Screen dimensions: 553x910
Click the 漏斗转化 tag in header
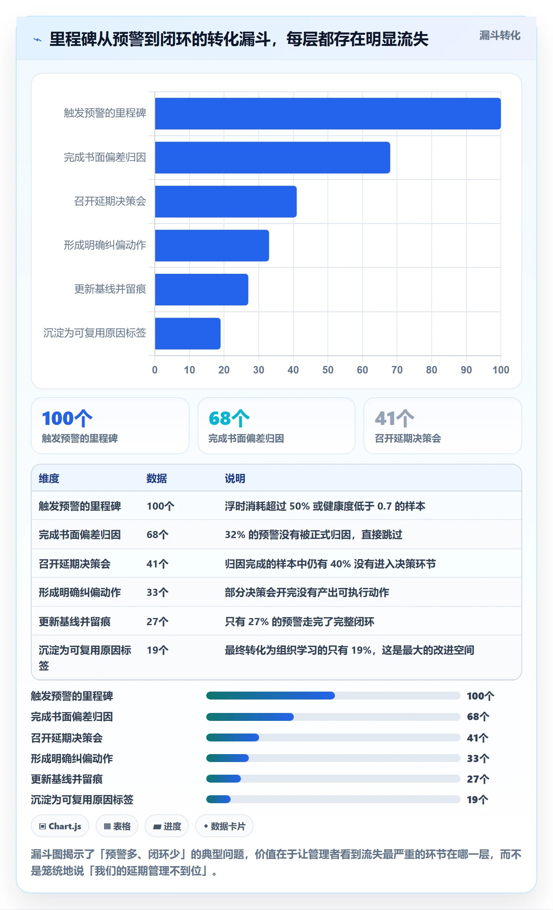coord(500,36)
